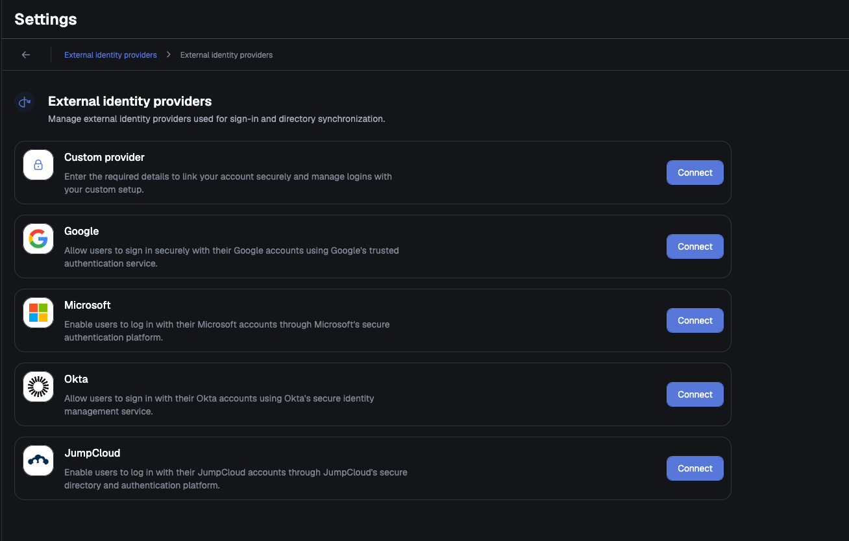Select the current page breadcrumb text

(227, 55)
